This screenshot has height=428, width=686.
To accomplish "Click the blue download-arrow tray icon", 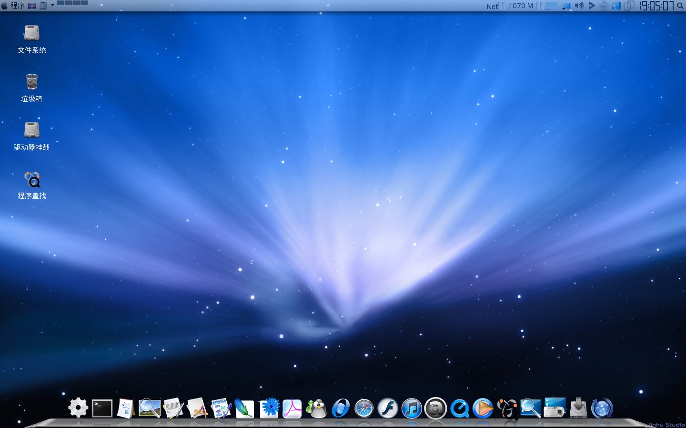I will point(566,6).
